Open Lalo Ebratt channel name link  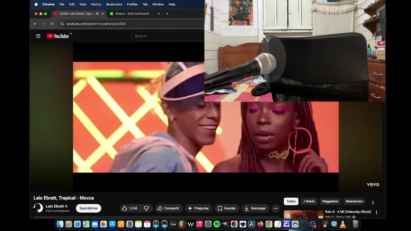click(55, 206)
